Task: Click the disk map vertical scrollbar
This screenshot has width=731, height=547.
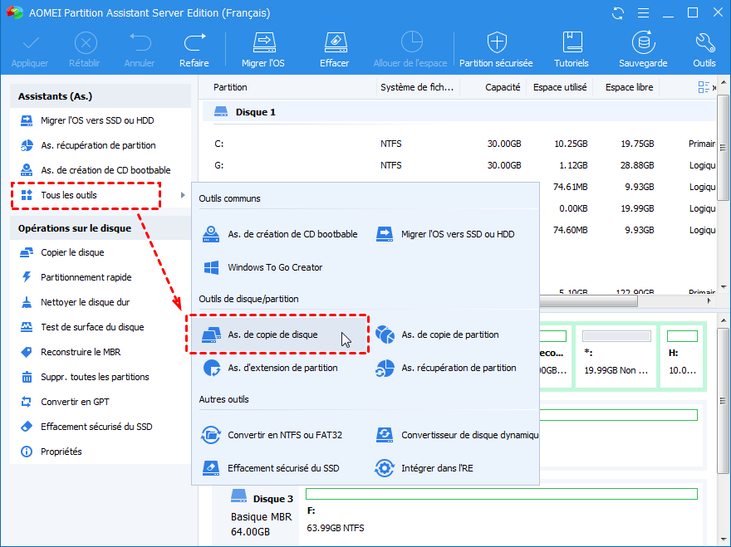Action: (723, 401)
